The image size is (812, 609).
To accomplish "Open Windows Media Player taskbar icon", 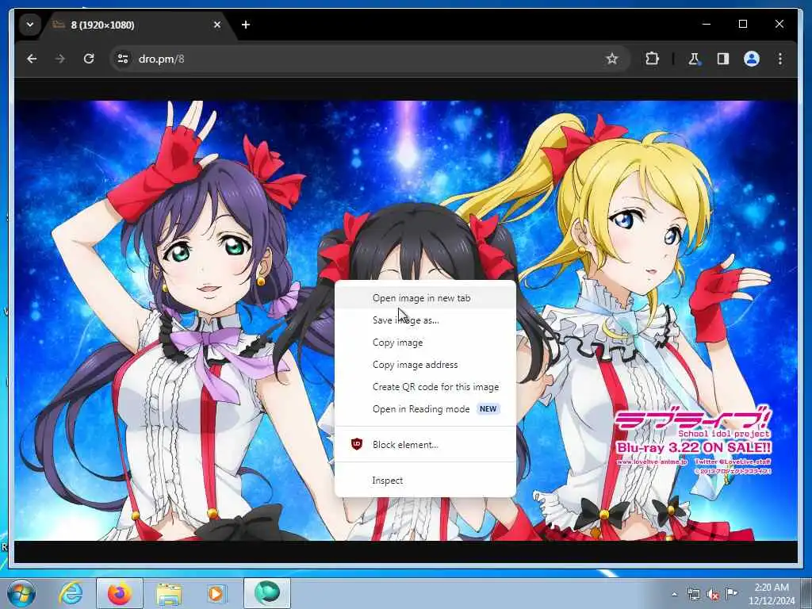I will coord(216,593).
